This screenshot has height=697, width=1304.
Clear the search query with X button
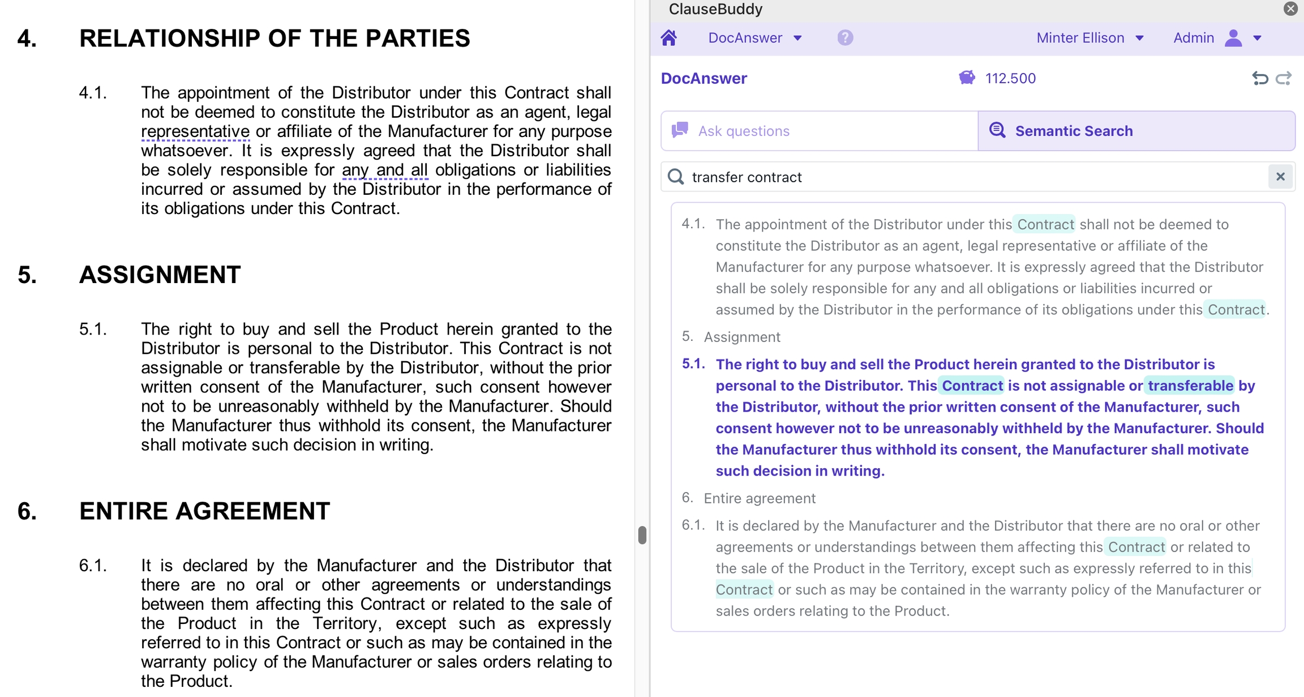coord(1280,177)
